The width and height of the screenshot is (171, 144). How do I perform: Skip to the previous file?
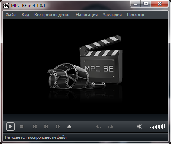click(35, 127)
